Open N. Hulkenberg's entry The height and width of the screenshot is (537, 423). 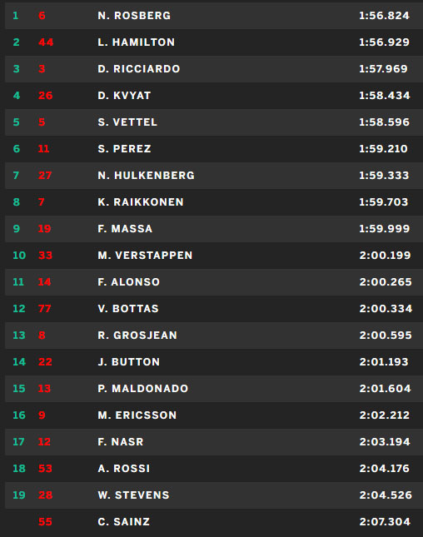(x=214, y=176)
